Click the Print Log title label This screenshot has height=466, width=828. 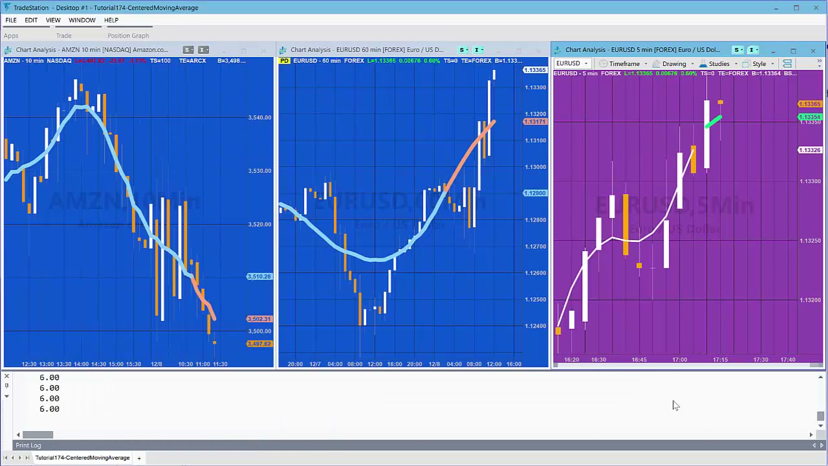click(28, 445)
